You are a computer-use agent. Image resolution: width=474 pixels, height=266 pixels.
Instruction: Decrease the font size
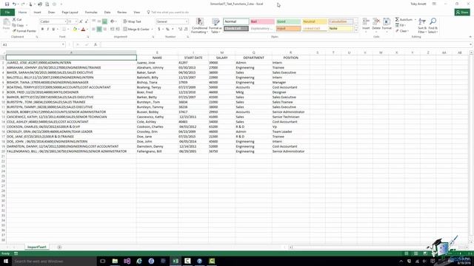pyautogui.click(x=86, y=21)
